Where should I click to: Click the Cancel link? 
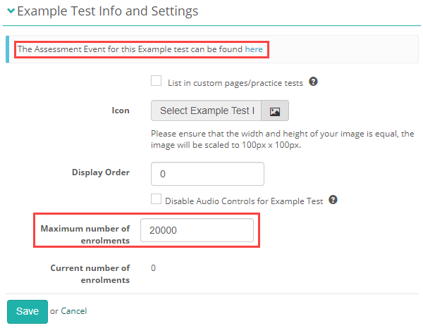[73, 310]
